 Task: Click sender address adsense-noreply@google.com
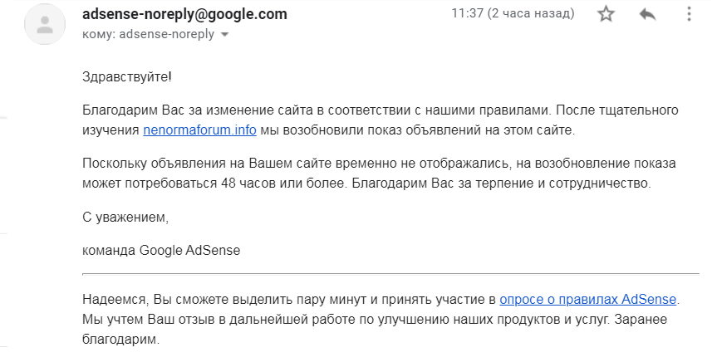coord(184,14)
